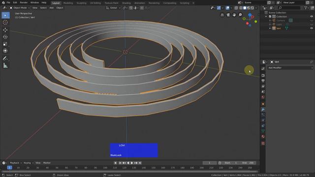315x177 pixels.
Task: Open the Render properties tab
Action: pyautogui.click(x=263, y=75)
